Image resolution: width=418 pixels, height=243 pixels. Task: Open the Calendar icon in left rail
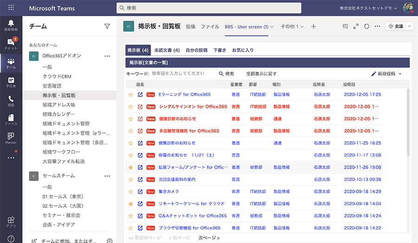[11, 82]
